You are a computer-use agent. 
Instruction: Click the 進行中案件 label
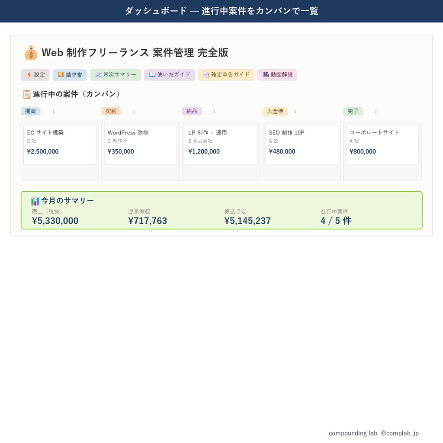pyautogui.click(x=334, y=212)
